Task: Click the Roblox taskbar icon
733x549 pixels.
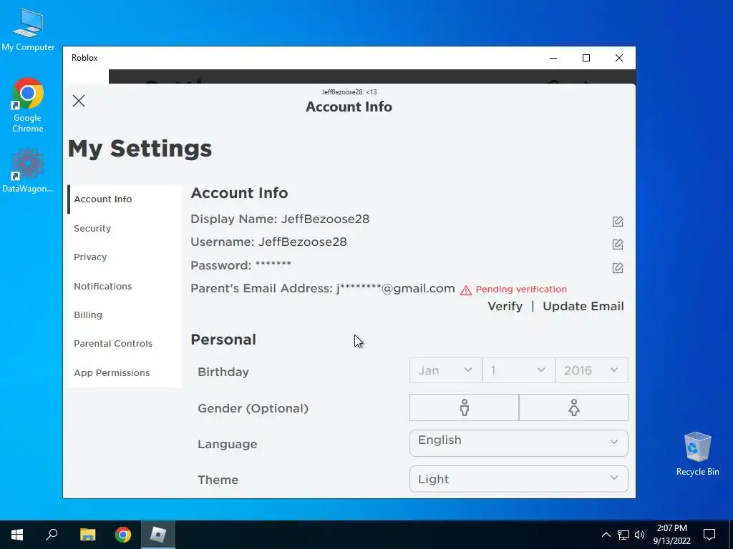Action: click(x=158, y=535)
